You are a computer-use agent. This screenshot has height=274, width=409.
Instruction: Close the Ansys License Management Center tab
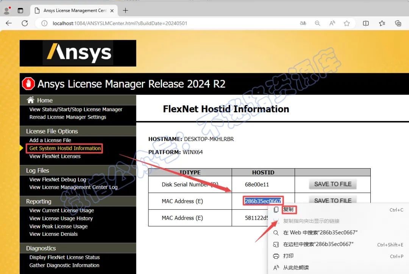coord(112,11)
